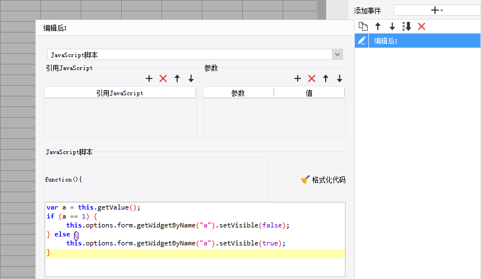
Task: Click the 值 column header
Action: [309, 93]
